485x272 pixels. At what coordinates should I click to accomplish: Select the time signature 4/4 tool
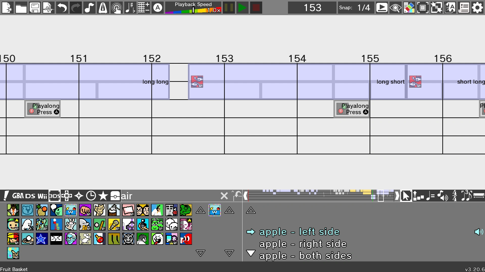(455, 196)
